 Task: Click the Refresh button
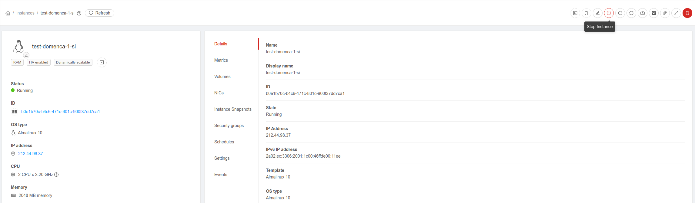point(99,13)
